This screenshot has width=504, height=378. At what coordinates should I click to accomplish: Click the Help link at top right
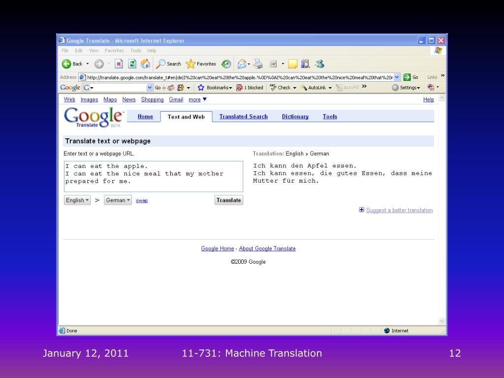click(x=429, y=99)
